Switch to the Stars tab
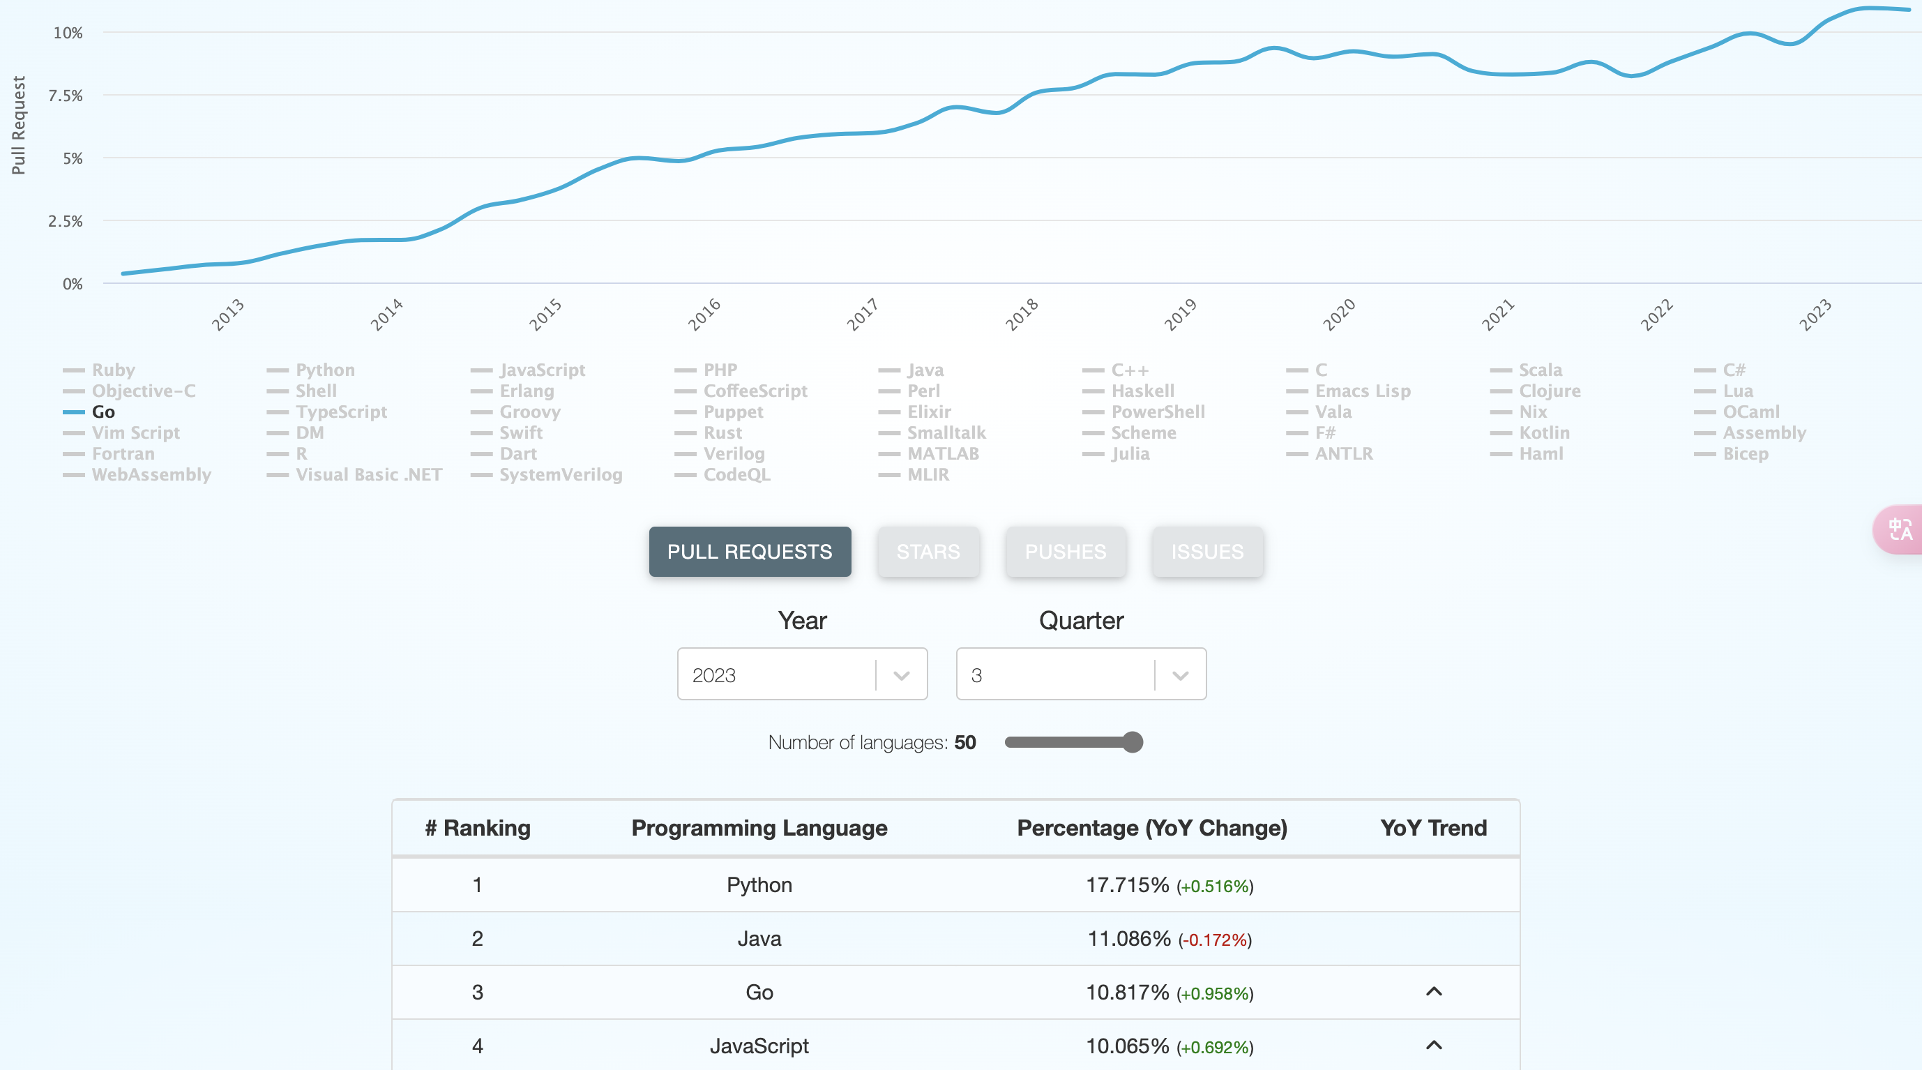Screen dimensions: 1922x1070 click(928, 552)
